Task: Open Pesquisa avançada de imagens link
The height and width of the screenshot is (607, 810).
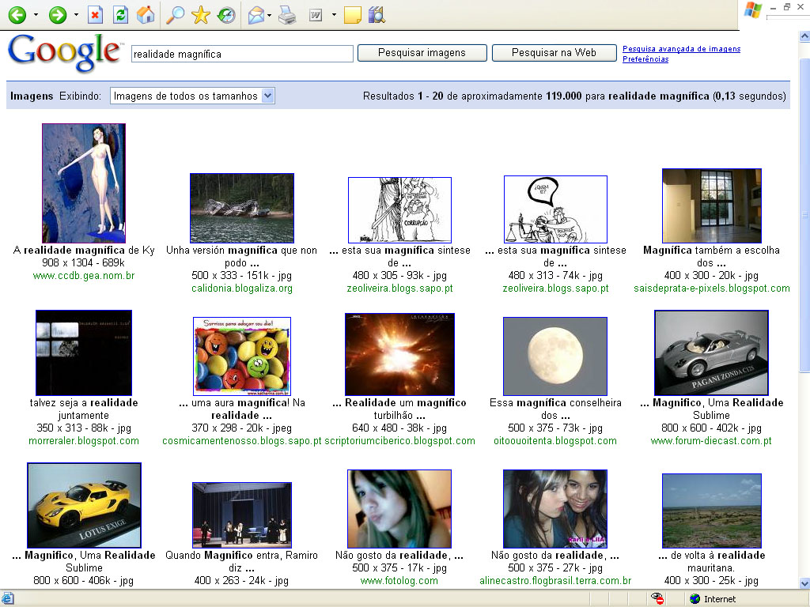Action: click(681, 49)
